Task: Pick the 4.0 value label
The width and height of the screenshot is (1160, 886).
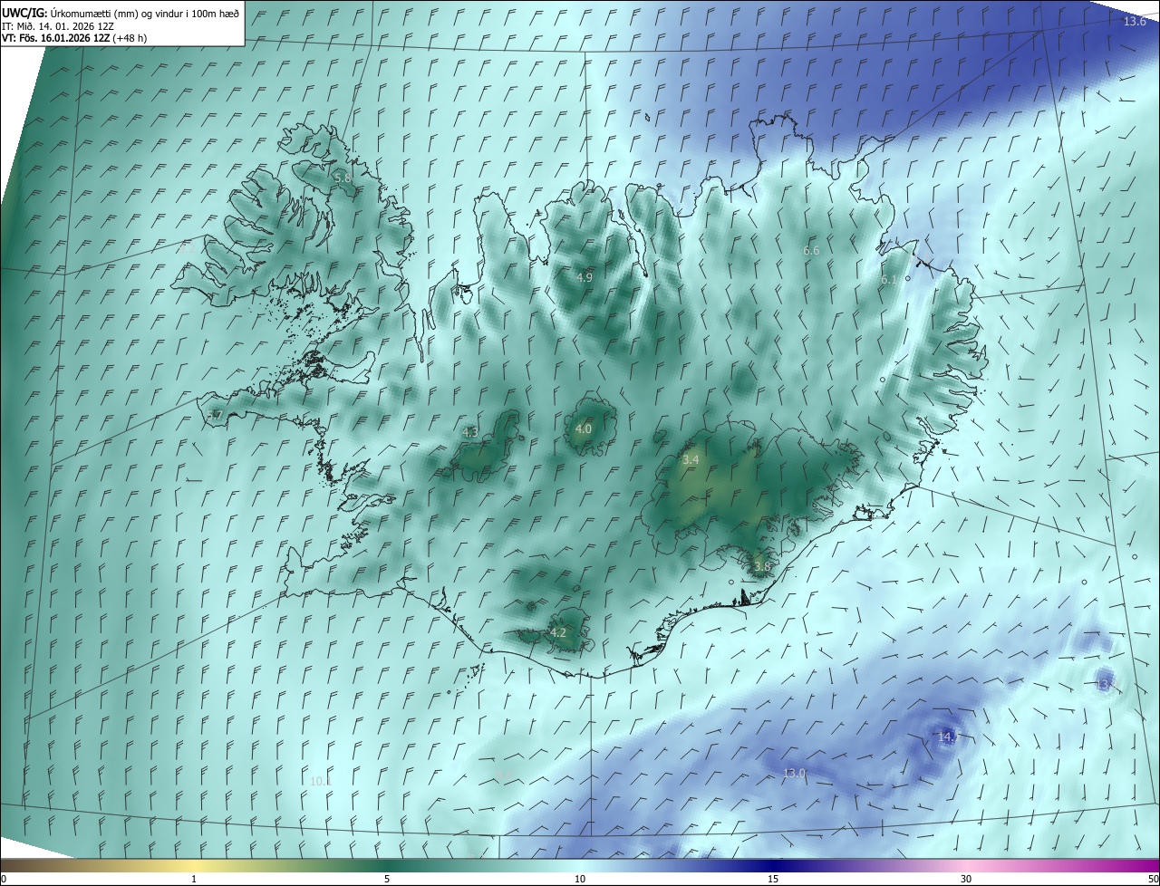Action: [584, 429]
